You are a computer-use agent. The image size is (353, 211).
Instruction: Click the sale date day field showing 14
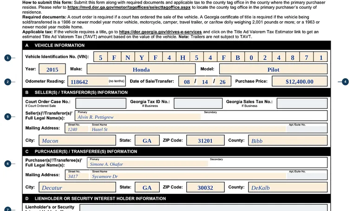click(x=205, y=81)
